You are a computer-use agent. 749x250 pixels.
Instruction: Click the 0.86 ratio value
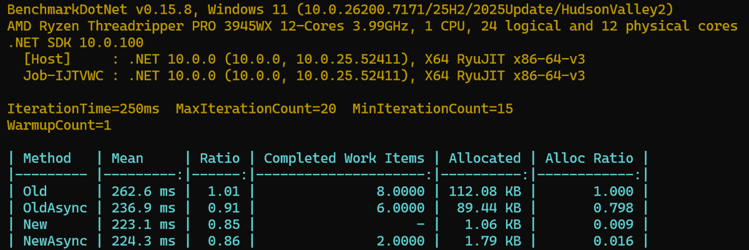(x=224, y=241)
